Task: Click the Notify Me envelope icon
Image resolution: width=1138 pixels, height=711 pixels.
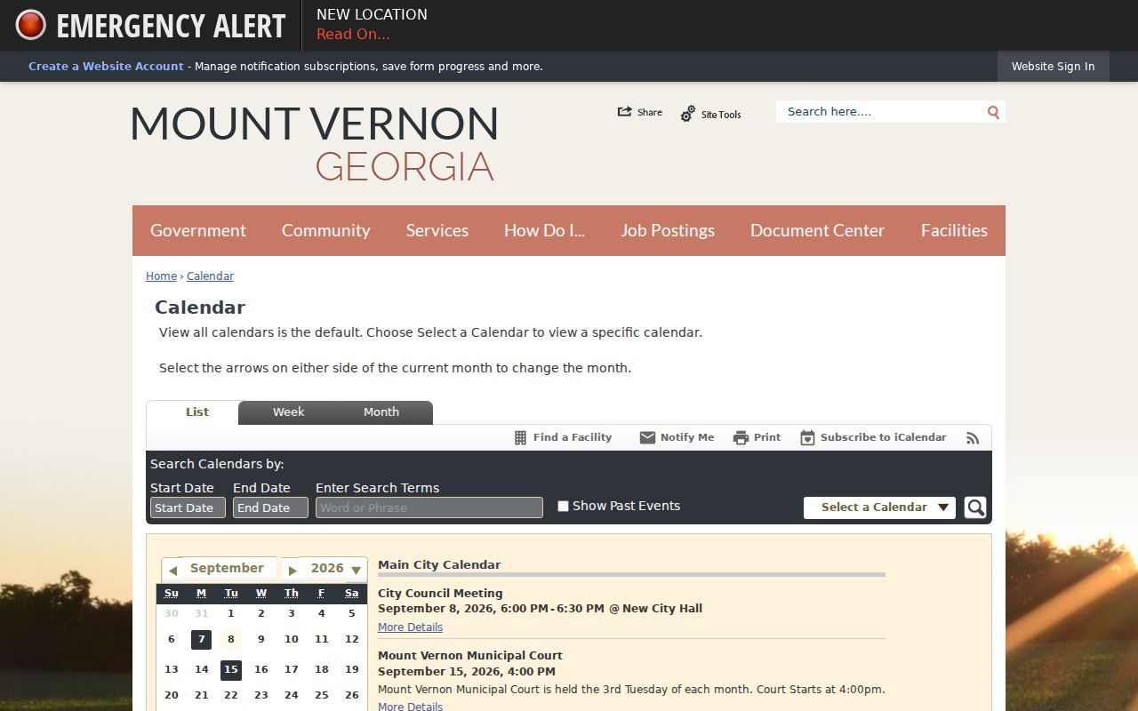Action: tap(647, 437)
